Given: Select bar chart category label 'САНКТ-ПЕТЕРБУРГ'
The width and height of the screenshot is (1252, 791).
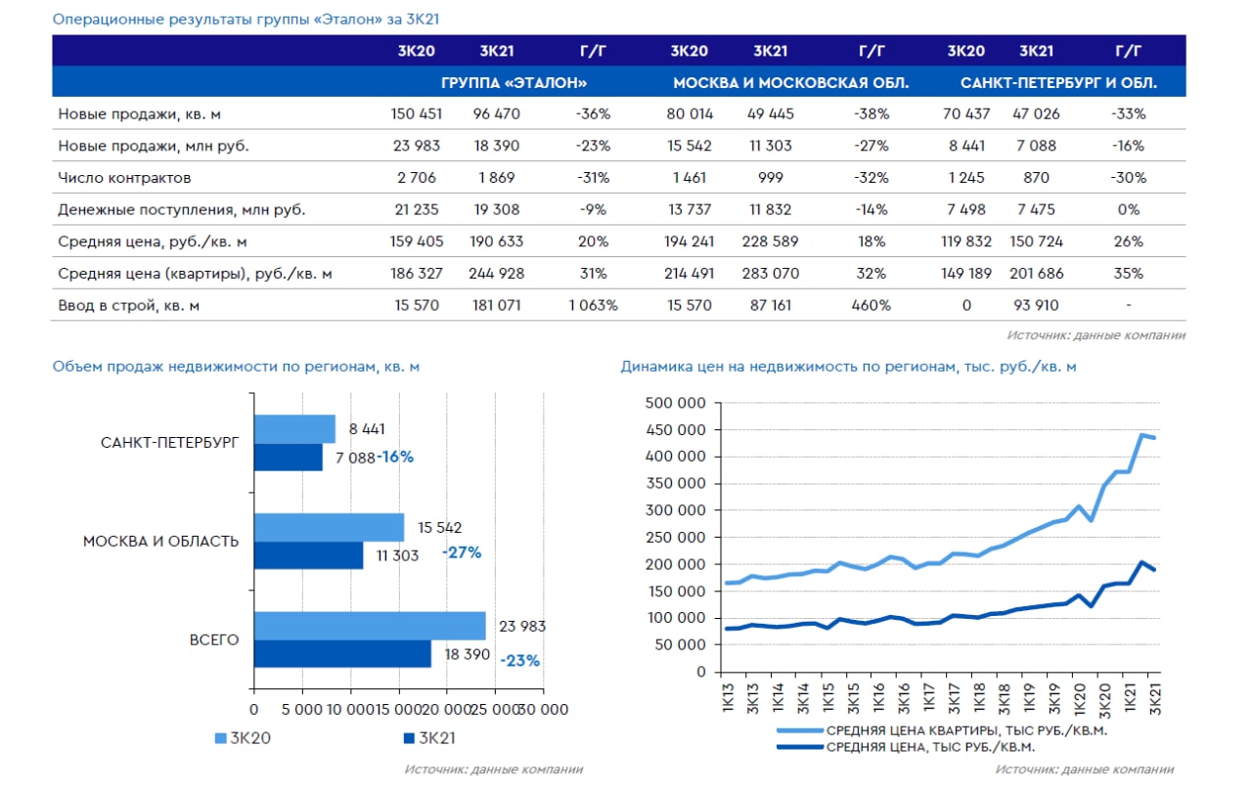Looking at the screenshot, I should click(x=170, y=443).
